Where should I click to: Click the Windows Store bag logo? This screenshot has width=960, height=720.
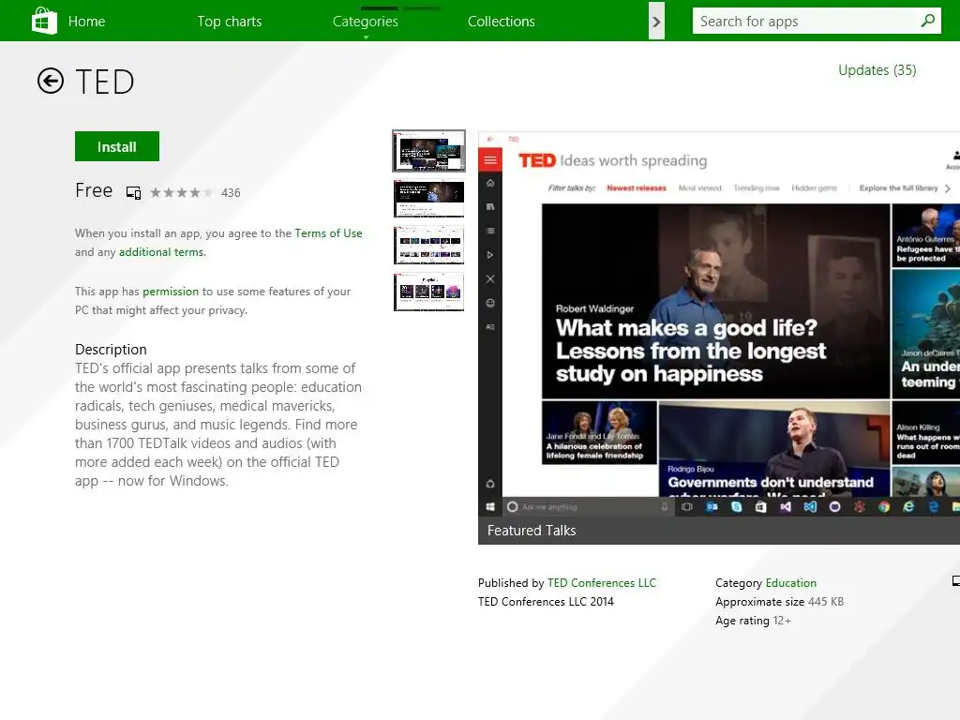(x=44, y=21)
